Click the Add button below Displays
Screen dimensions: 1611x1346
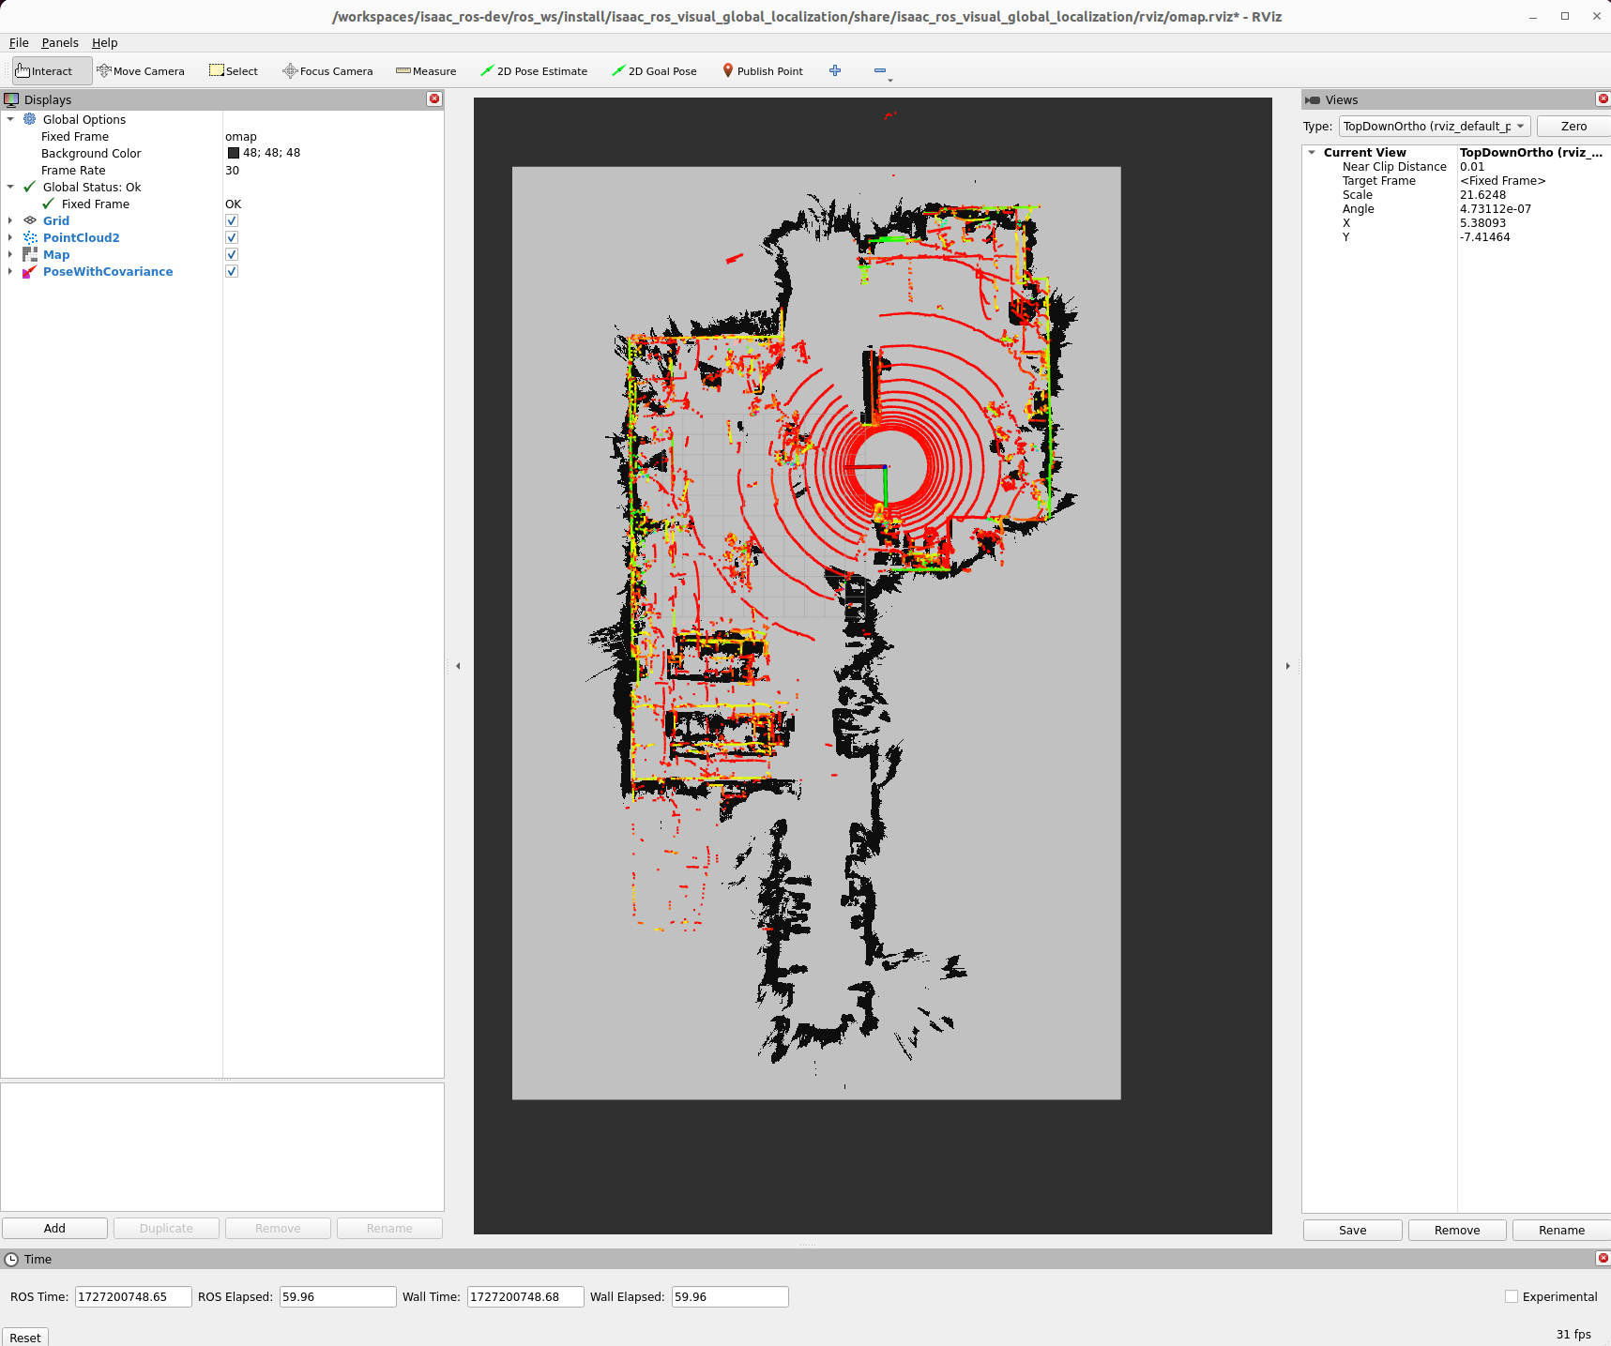[x=54, y=1228]
